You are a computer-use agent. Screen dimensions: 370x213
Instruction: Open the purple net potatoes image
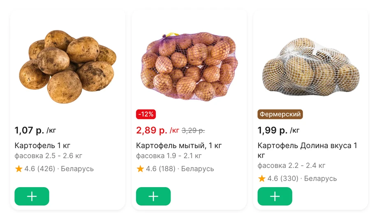click(189, 66)
